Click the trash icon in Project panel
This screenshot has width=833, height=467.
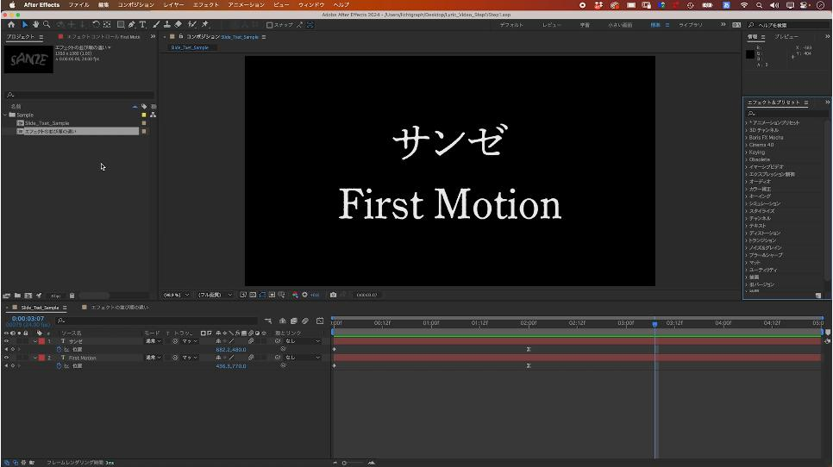pyautogui.click(x=72, y=296)
